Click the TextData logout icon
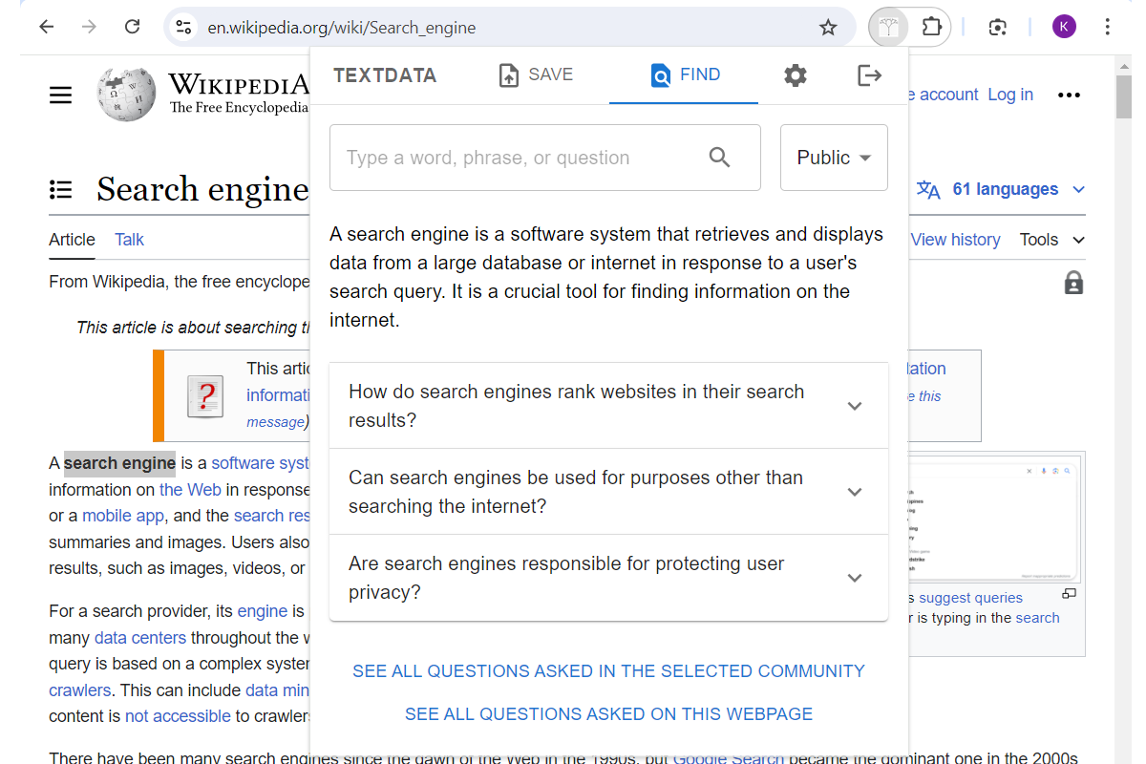This screenshot has width=1146, height=764. coord(868,75)
